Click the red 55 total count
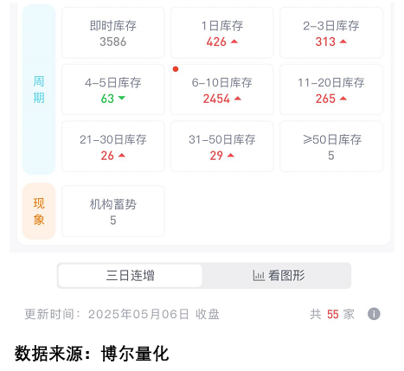 coord(332,314)
